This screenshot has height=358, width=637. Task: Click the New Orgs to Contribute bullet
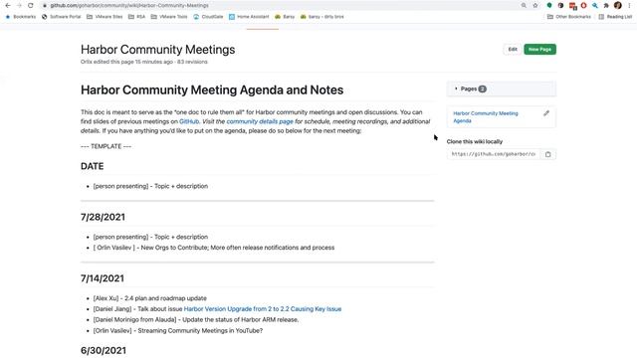(x=214, y=248)
